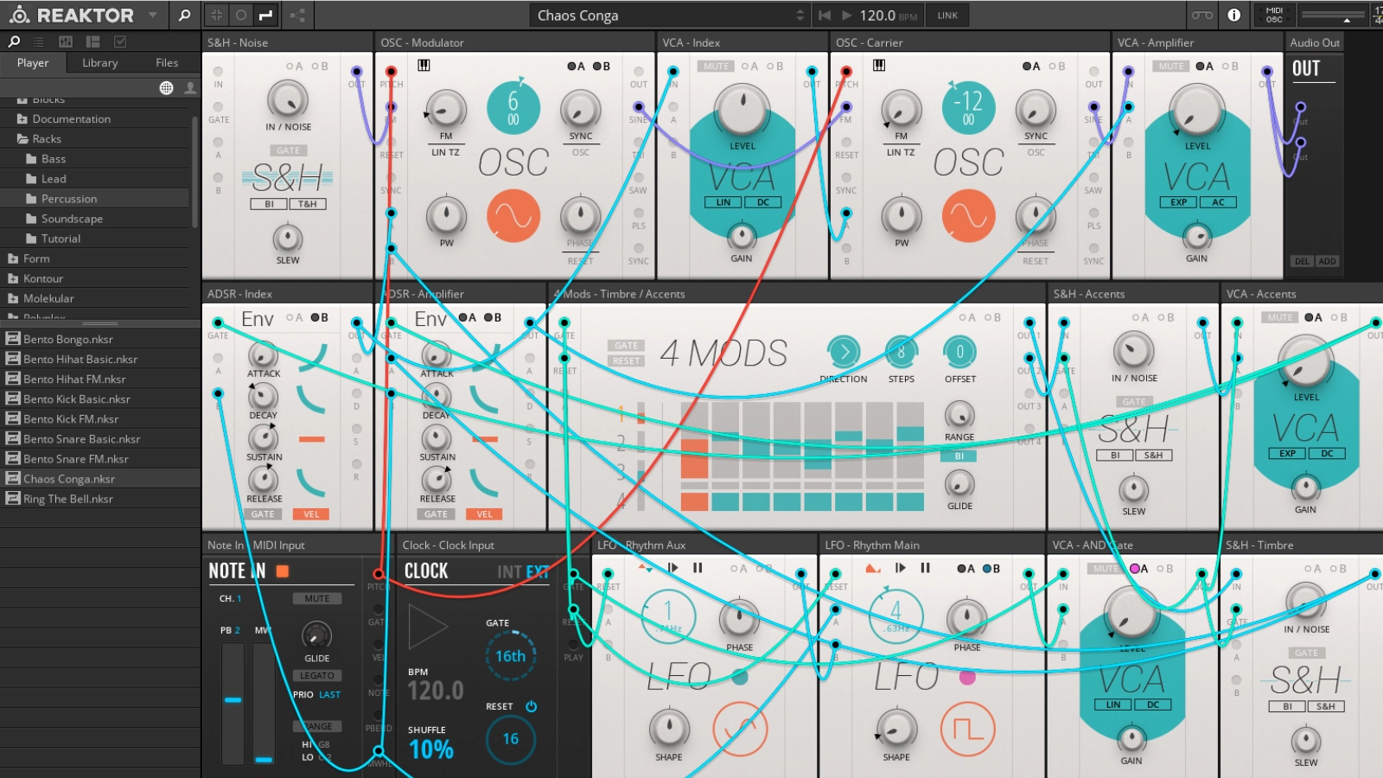Open the Bass folder under Racks
The image size is (1383, 778).
pyautogui.click(x=95, y=159)
